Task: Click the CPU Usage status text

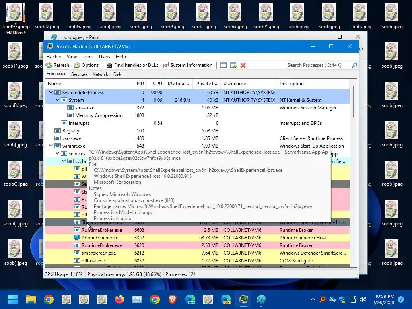Action: [63, 274]
